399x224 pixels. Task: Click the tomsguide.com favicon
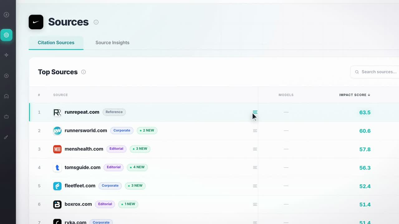tap(57, 167)
